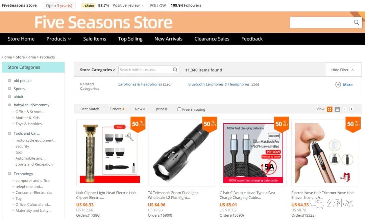Open the T6 Telescopic Zoom Flashlight thumbnail
Viewport: 365px width, 219px height.
[181, 153]
